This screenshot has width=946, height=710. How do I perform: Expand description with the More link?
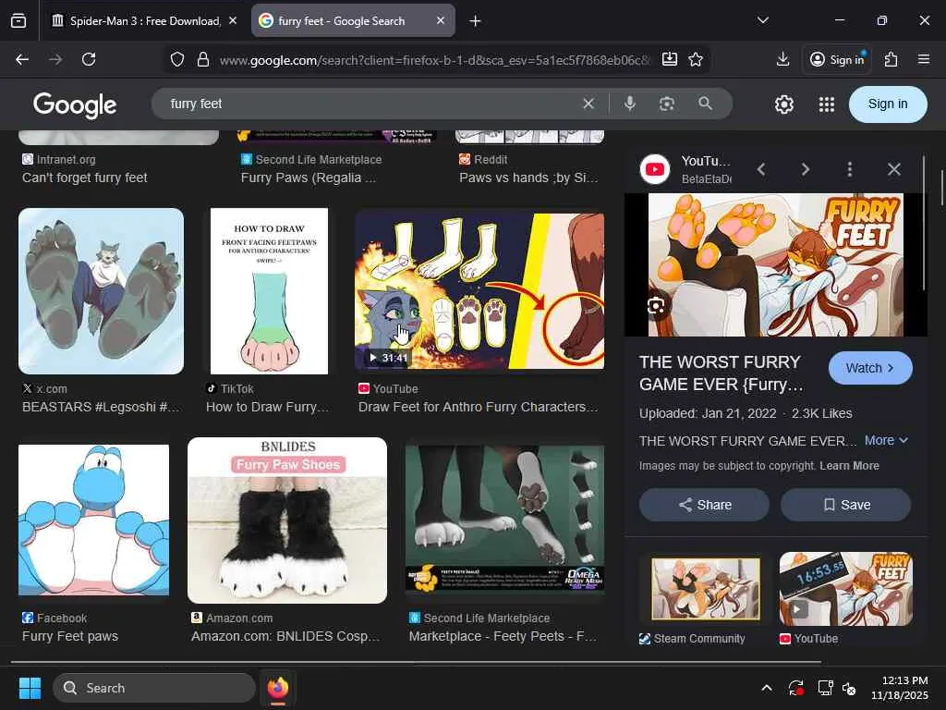(886, 441)
